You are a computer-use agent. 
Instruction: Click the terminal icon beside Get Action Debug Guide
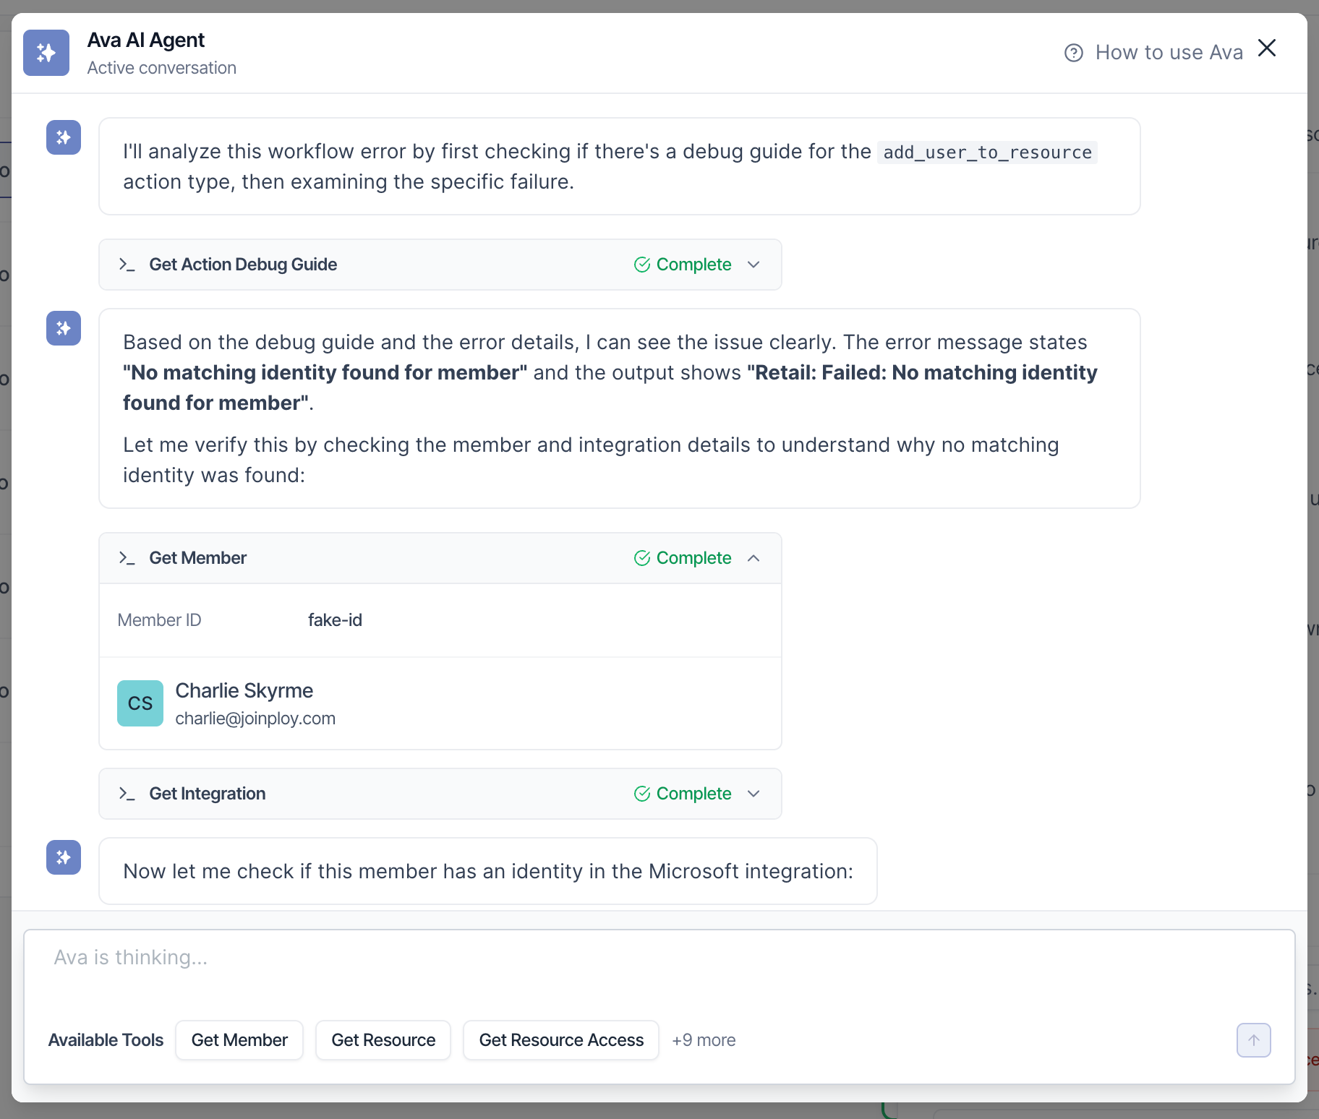point(127,265)
